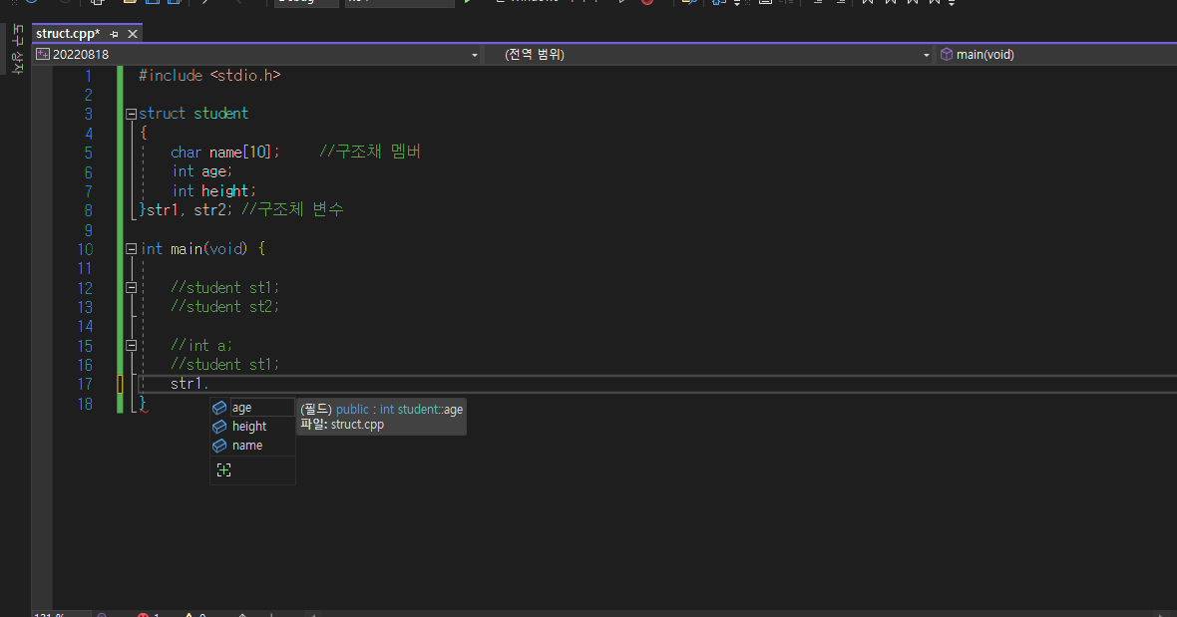
Task: Click the int height; declaration
Action: pyautogui.click(x=213, y=190)
